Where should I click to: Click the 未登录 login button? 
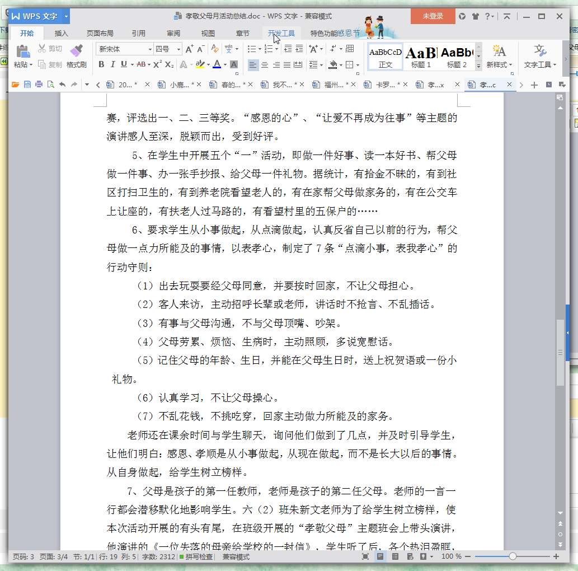coord(433,16)
